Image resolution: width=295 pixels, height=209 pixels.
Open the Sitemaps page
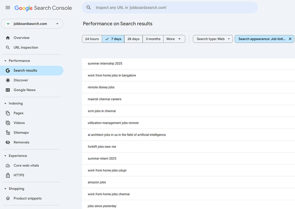tap(32, 132)
